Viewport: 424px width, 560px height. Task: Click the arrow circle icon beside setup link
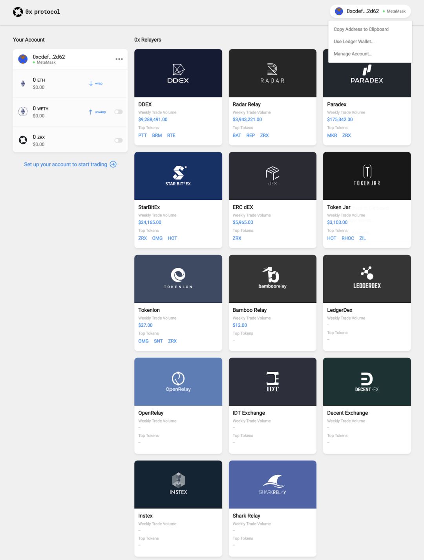(113, 164)
